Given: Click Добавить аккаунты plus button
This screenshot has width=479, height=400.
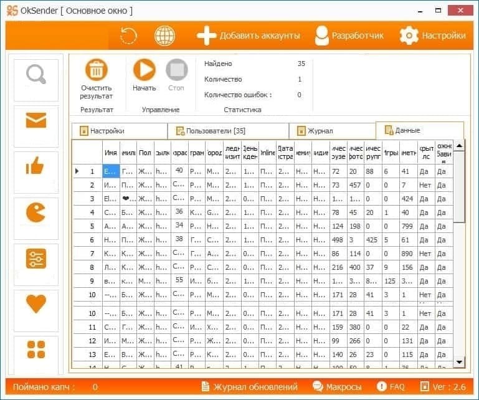Looking at the screenshot, I should click(248, 36).
